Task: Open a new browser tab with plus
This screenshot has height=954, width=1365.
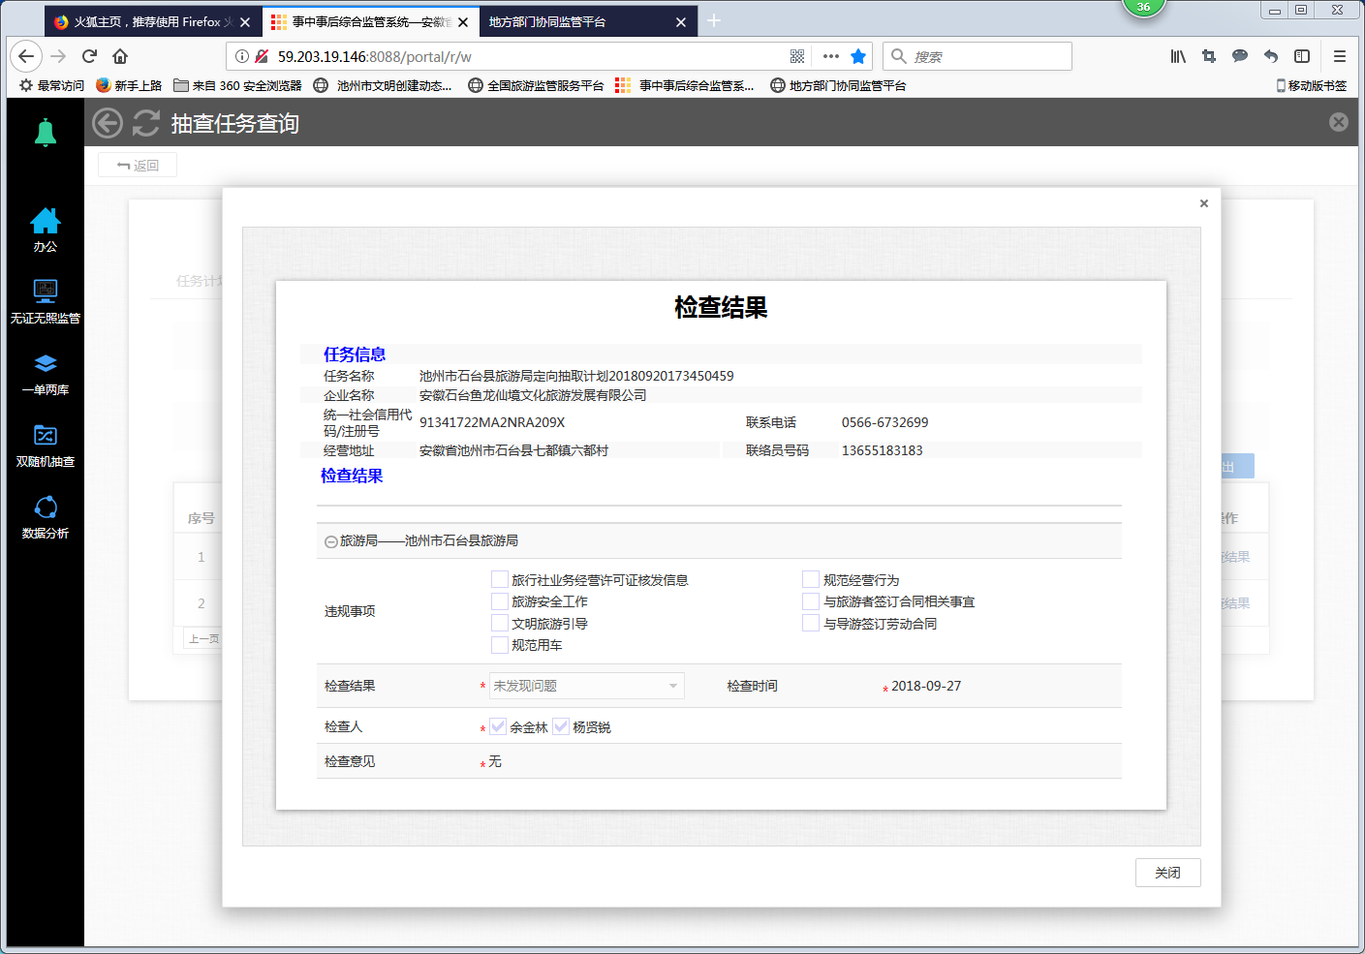Action: point(714,20)
